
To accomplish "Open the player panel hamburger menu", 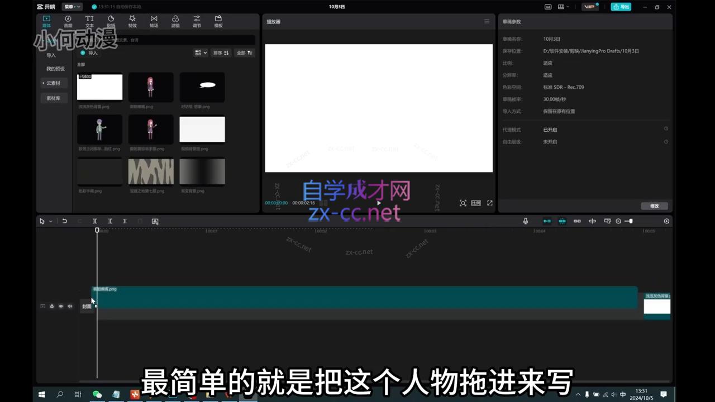I will (x=487, y=22).
